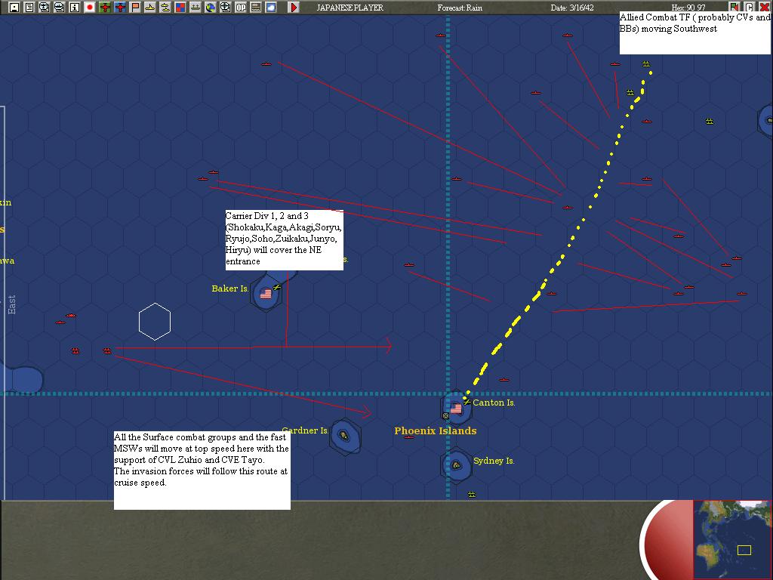Click the 'Baker Is.' label
Image resolution: width=773 pixels, height=580 pixels.
tap(229, 288)
